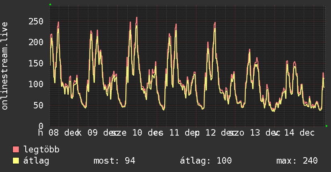Click the x-axis date label '12'
331x172 pixels.
tap(210, 133)
